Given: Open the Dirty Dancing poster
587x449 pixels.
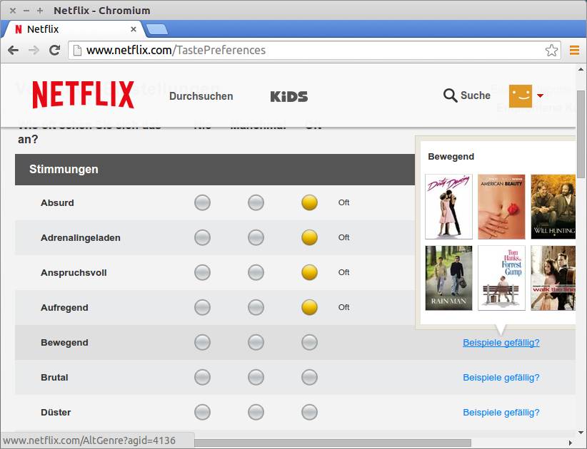Looking at the screenshot, I should [449, 207].
